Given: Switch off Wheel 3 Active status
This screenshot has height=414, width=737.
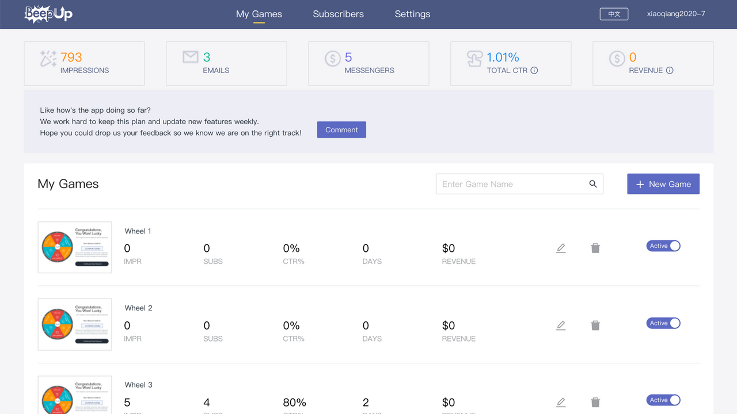Looking at the screenshot, I should click(x=663, y=400).
